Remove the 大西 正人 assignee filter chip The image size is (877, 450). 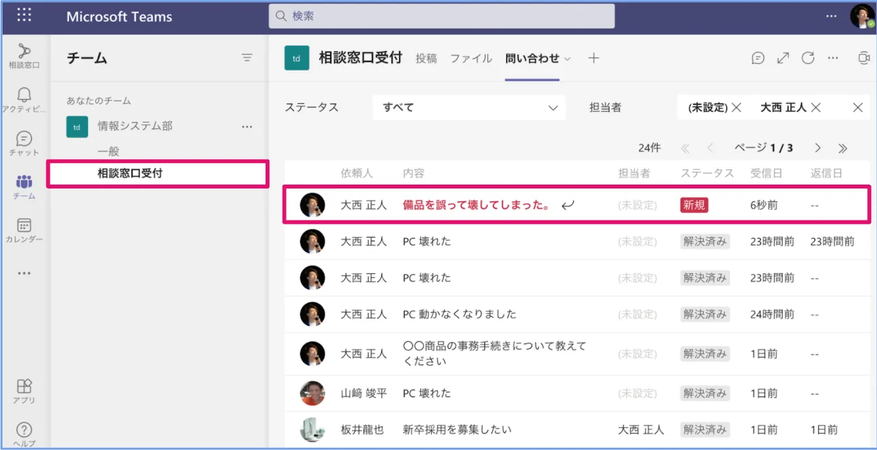(816, 108)
